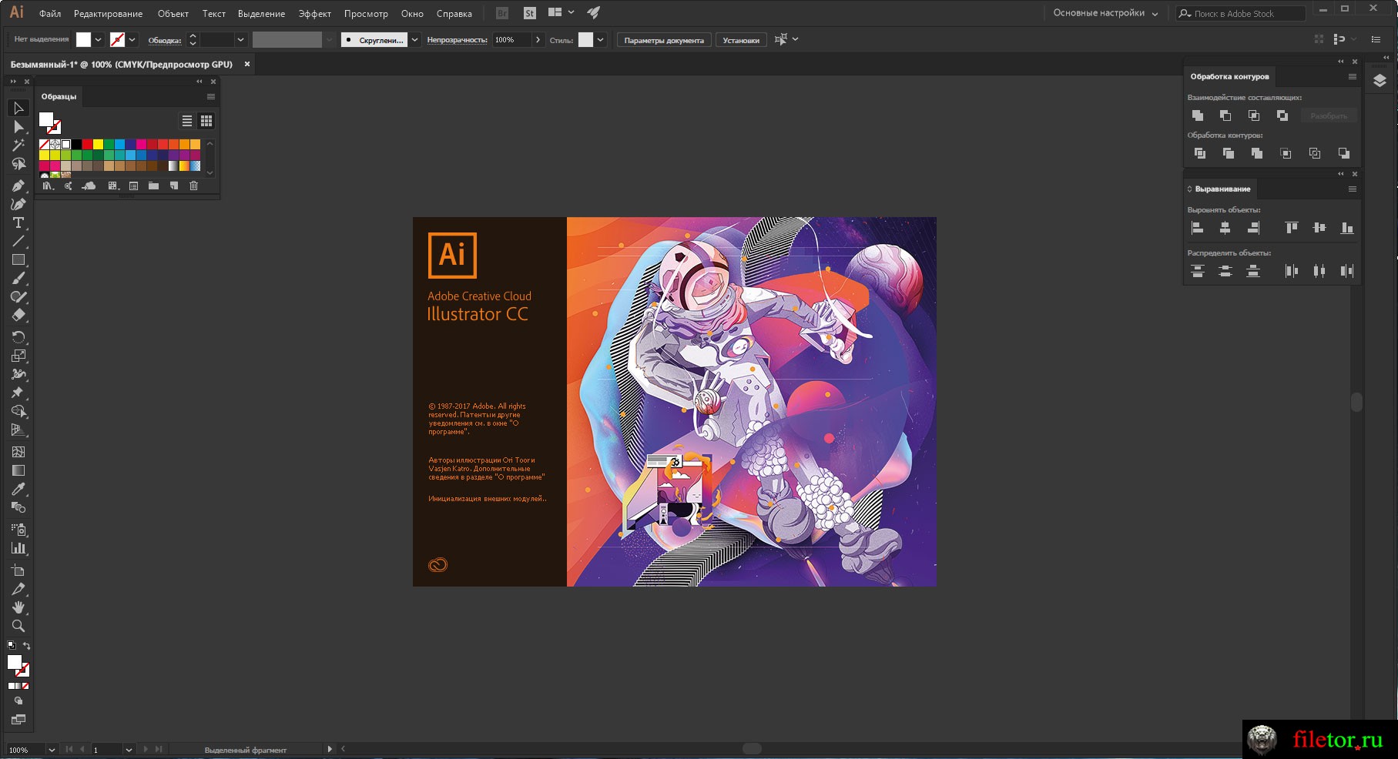Screen dimensions: 1398x759
Task: Click the Unite shape mode icon
Action: tap(1198, 115)
